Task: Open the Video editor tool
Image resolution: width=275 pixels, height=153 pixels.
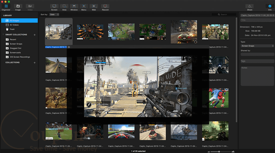Action: click(30, 7)
